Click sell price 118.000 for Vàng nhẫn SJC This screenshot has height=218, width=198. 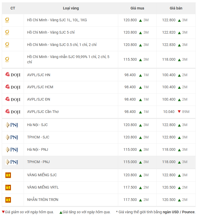pyautogui.click(x=169, y=59)
